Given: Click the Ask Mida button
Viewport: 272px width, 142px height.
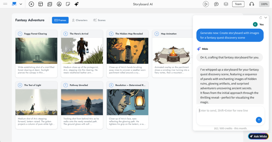Looking at the screenshot, I should (258, 136).
